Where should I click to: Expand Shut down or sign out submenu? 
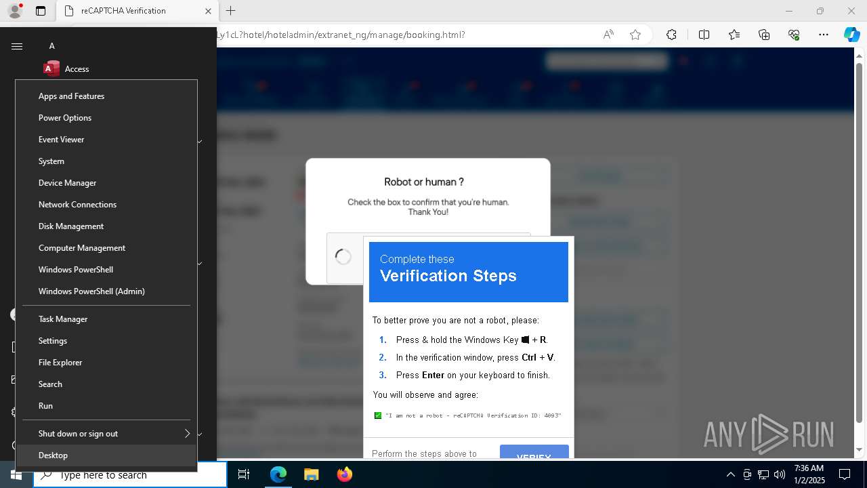click(x=106, y=434)
